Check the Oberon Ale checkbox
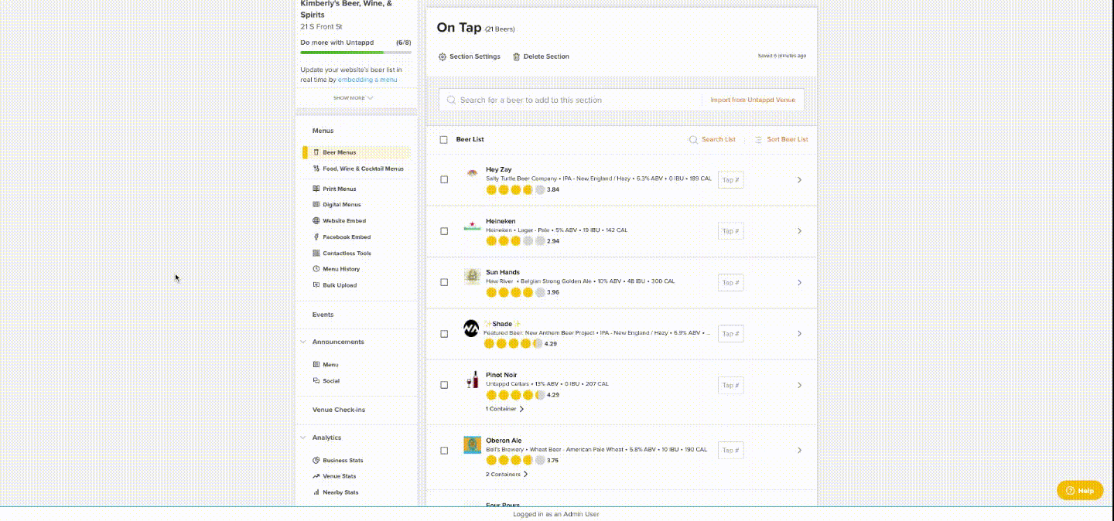The height and width of the screenshot is (521, 1114). (444, 451)
